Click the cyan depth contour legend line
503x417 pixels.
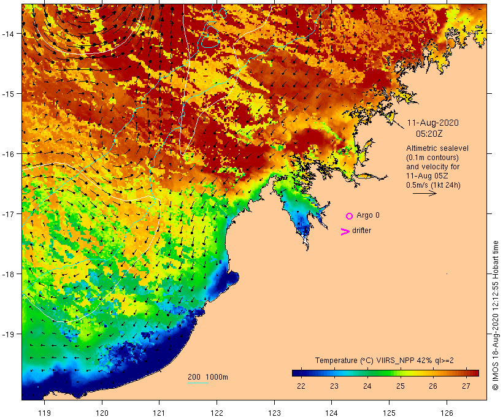[198, 383]
